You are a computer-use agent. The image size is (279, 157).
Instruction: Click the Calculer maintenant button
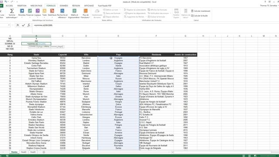[x=201, y=11]
